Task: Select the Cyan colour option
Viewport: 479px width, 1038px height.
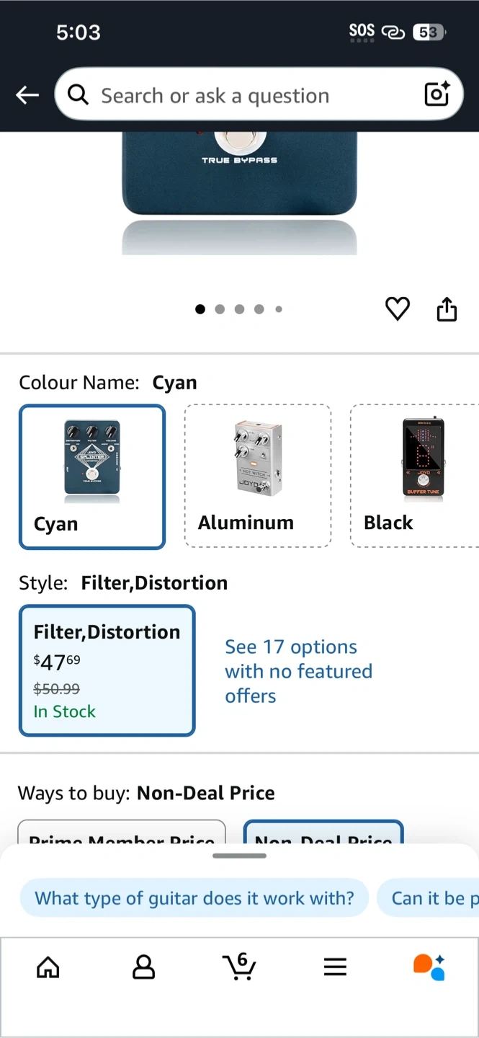Action: (x=92, y=476)
